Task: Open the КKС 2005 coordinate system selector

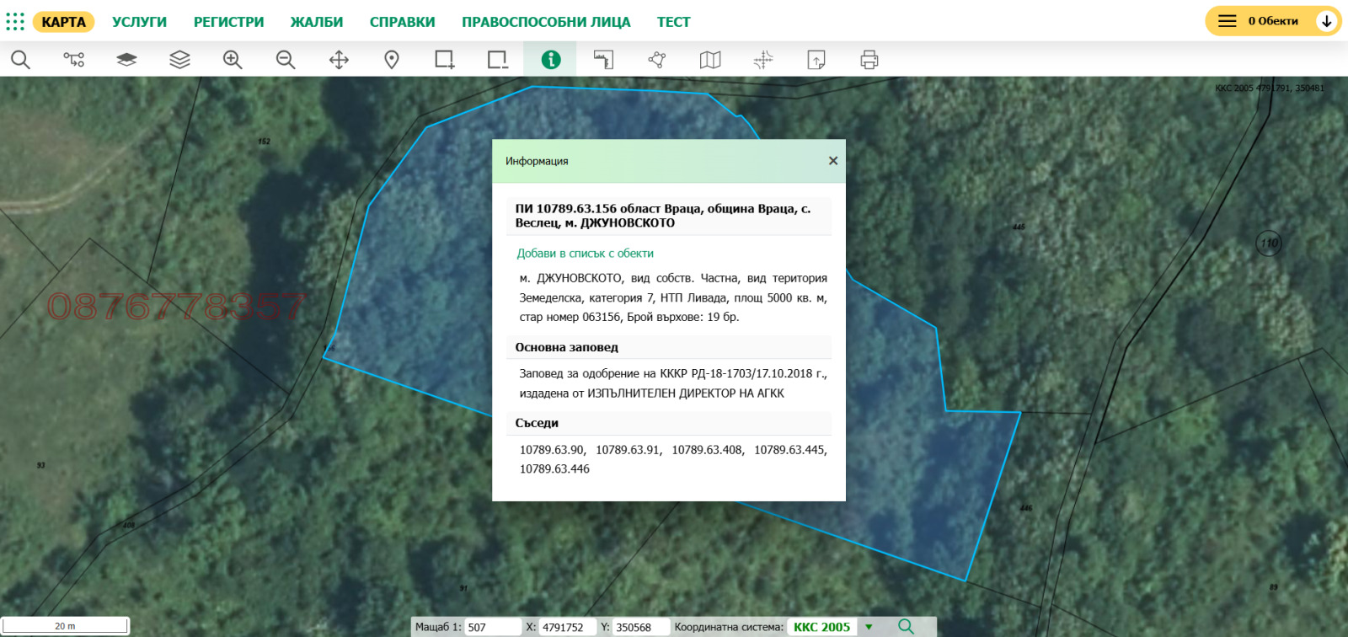Action: coord(821,627)
